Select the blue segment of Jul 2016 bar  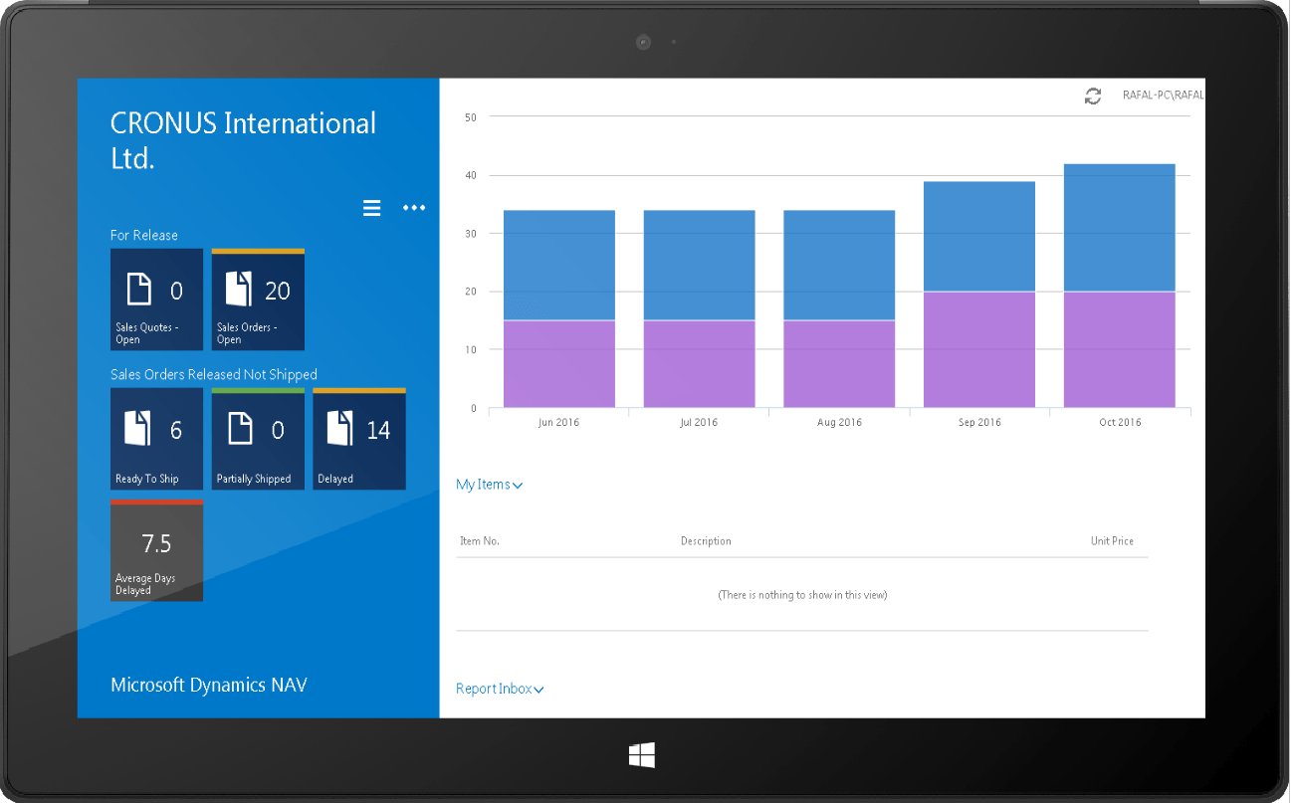[x=700, y=266]
